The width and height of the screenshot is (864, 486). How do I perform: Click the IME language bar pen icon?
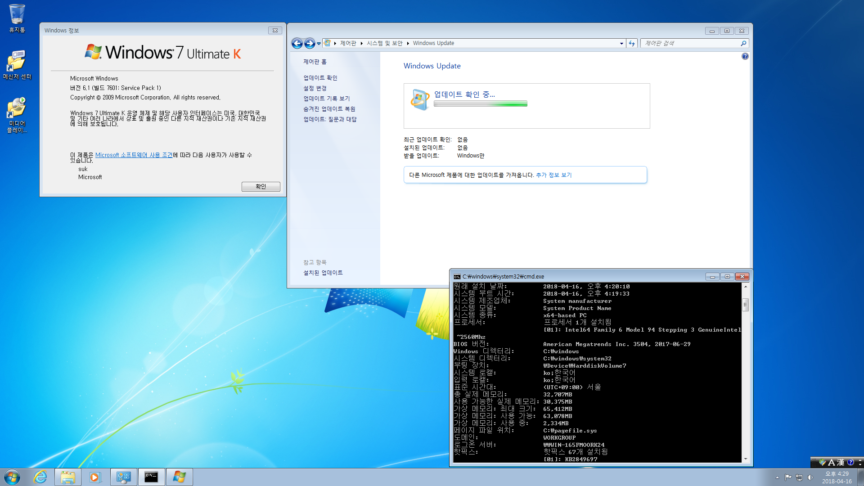point(823,462)
